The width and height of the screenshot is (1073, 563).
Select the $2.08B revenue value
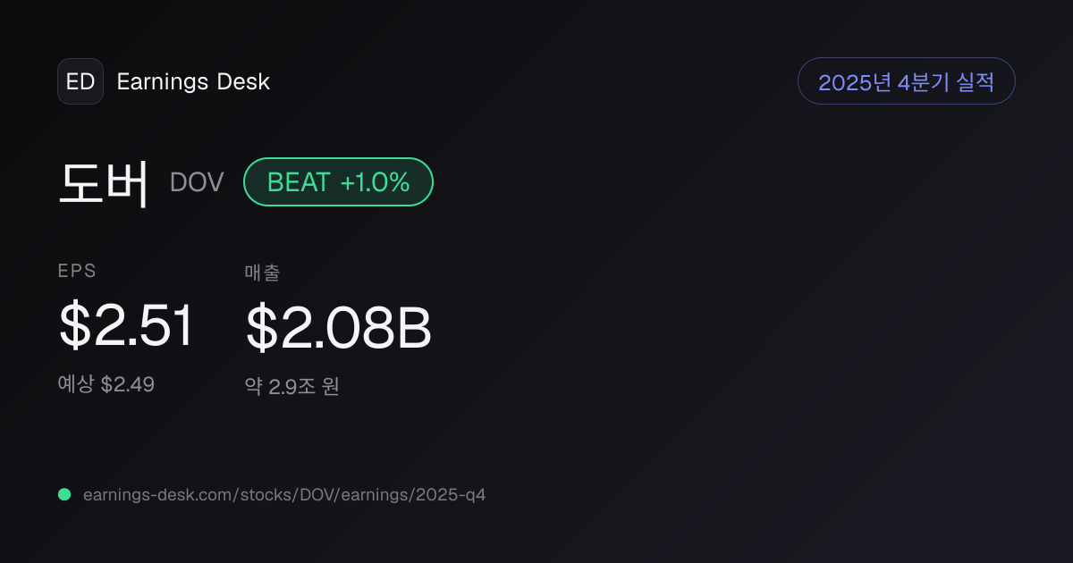tap(339, 328)
